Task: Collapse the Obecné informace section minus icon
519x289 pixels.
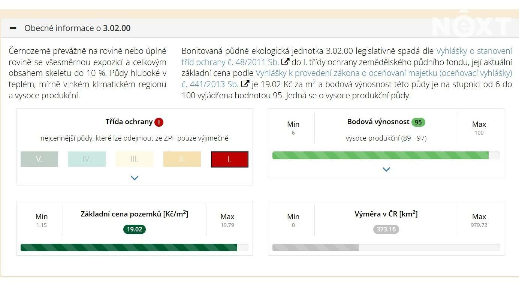Action: pyautogui.click(x=13, y=28)
